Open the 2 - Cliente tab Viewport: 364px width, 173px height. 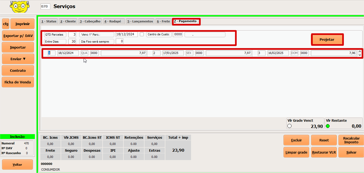[x=68, y=21]
